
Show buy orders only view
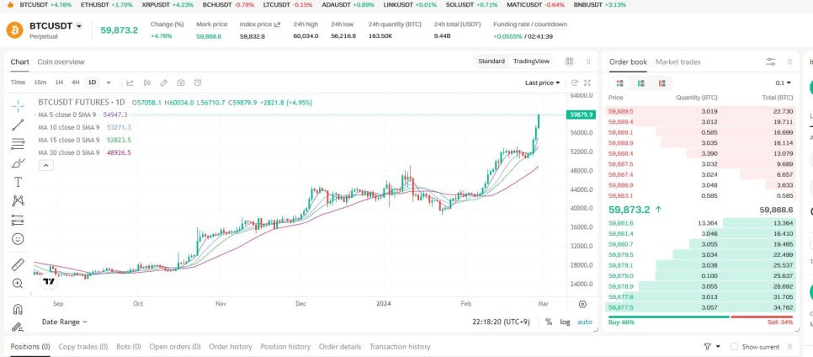[x=640, y=83]
